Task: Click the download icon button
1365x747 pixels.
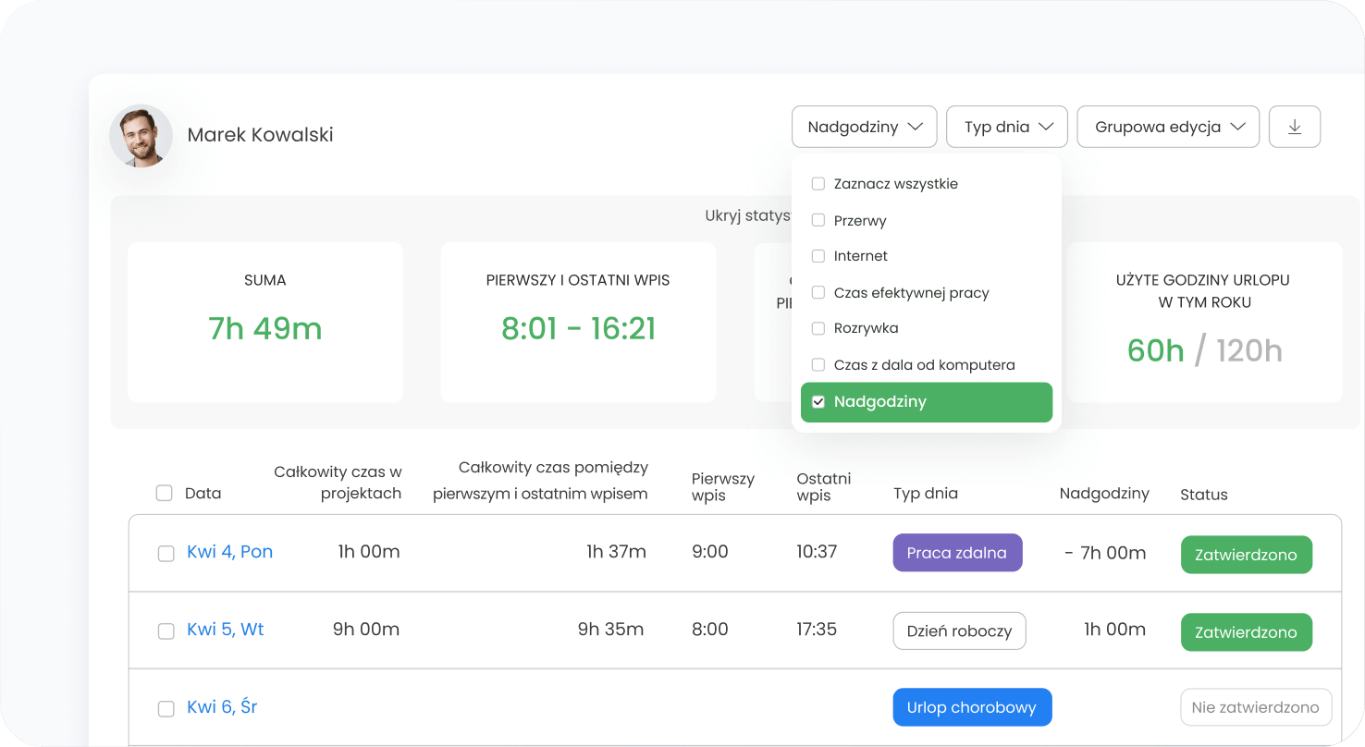Action: pos(1294,127)
